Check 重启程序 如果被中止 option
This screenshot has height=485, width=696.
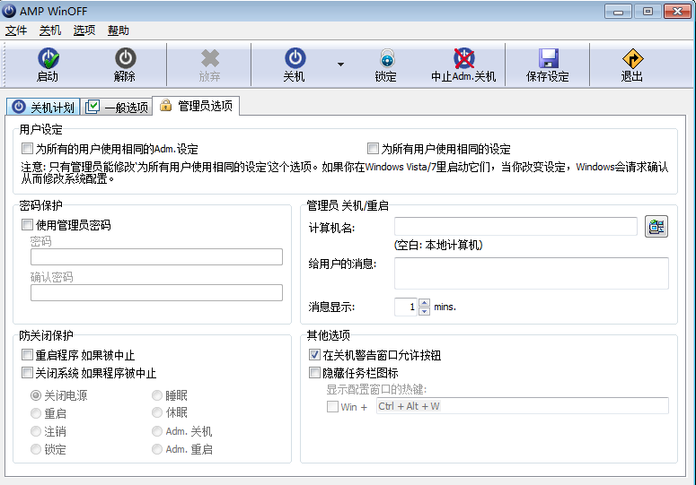(x=27, y=356)
